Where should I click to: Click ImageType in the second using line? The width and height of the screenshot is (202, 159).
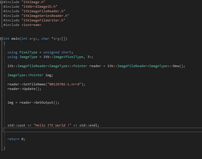(28, 57)
